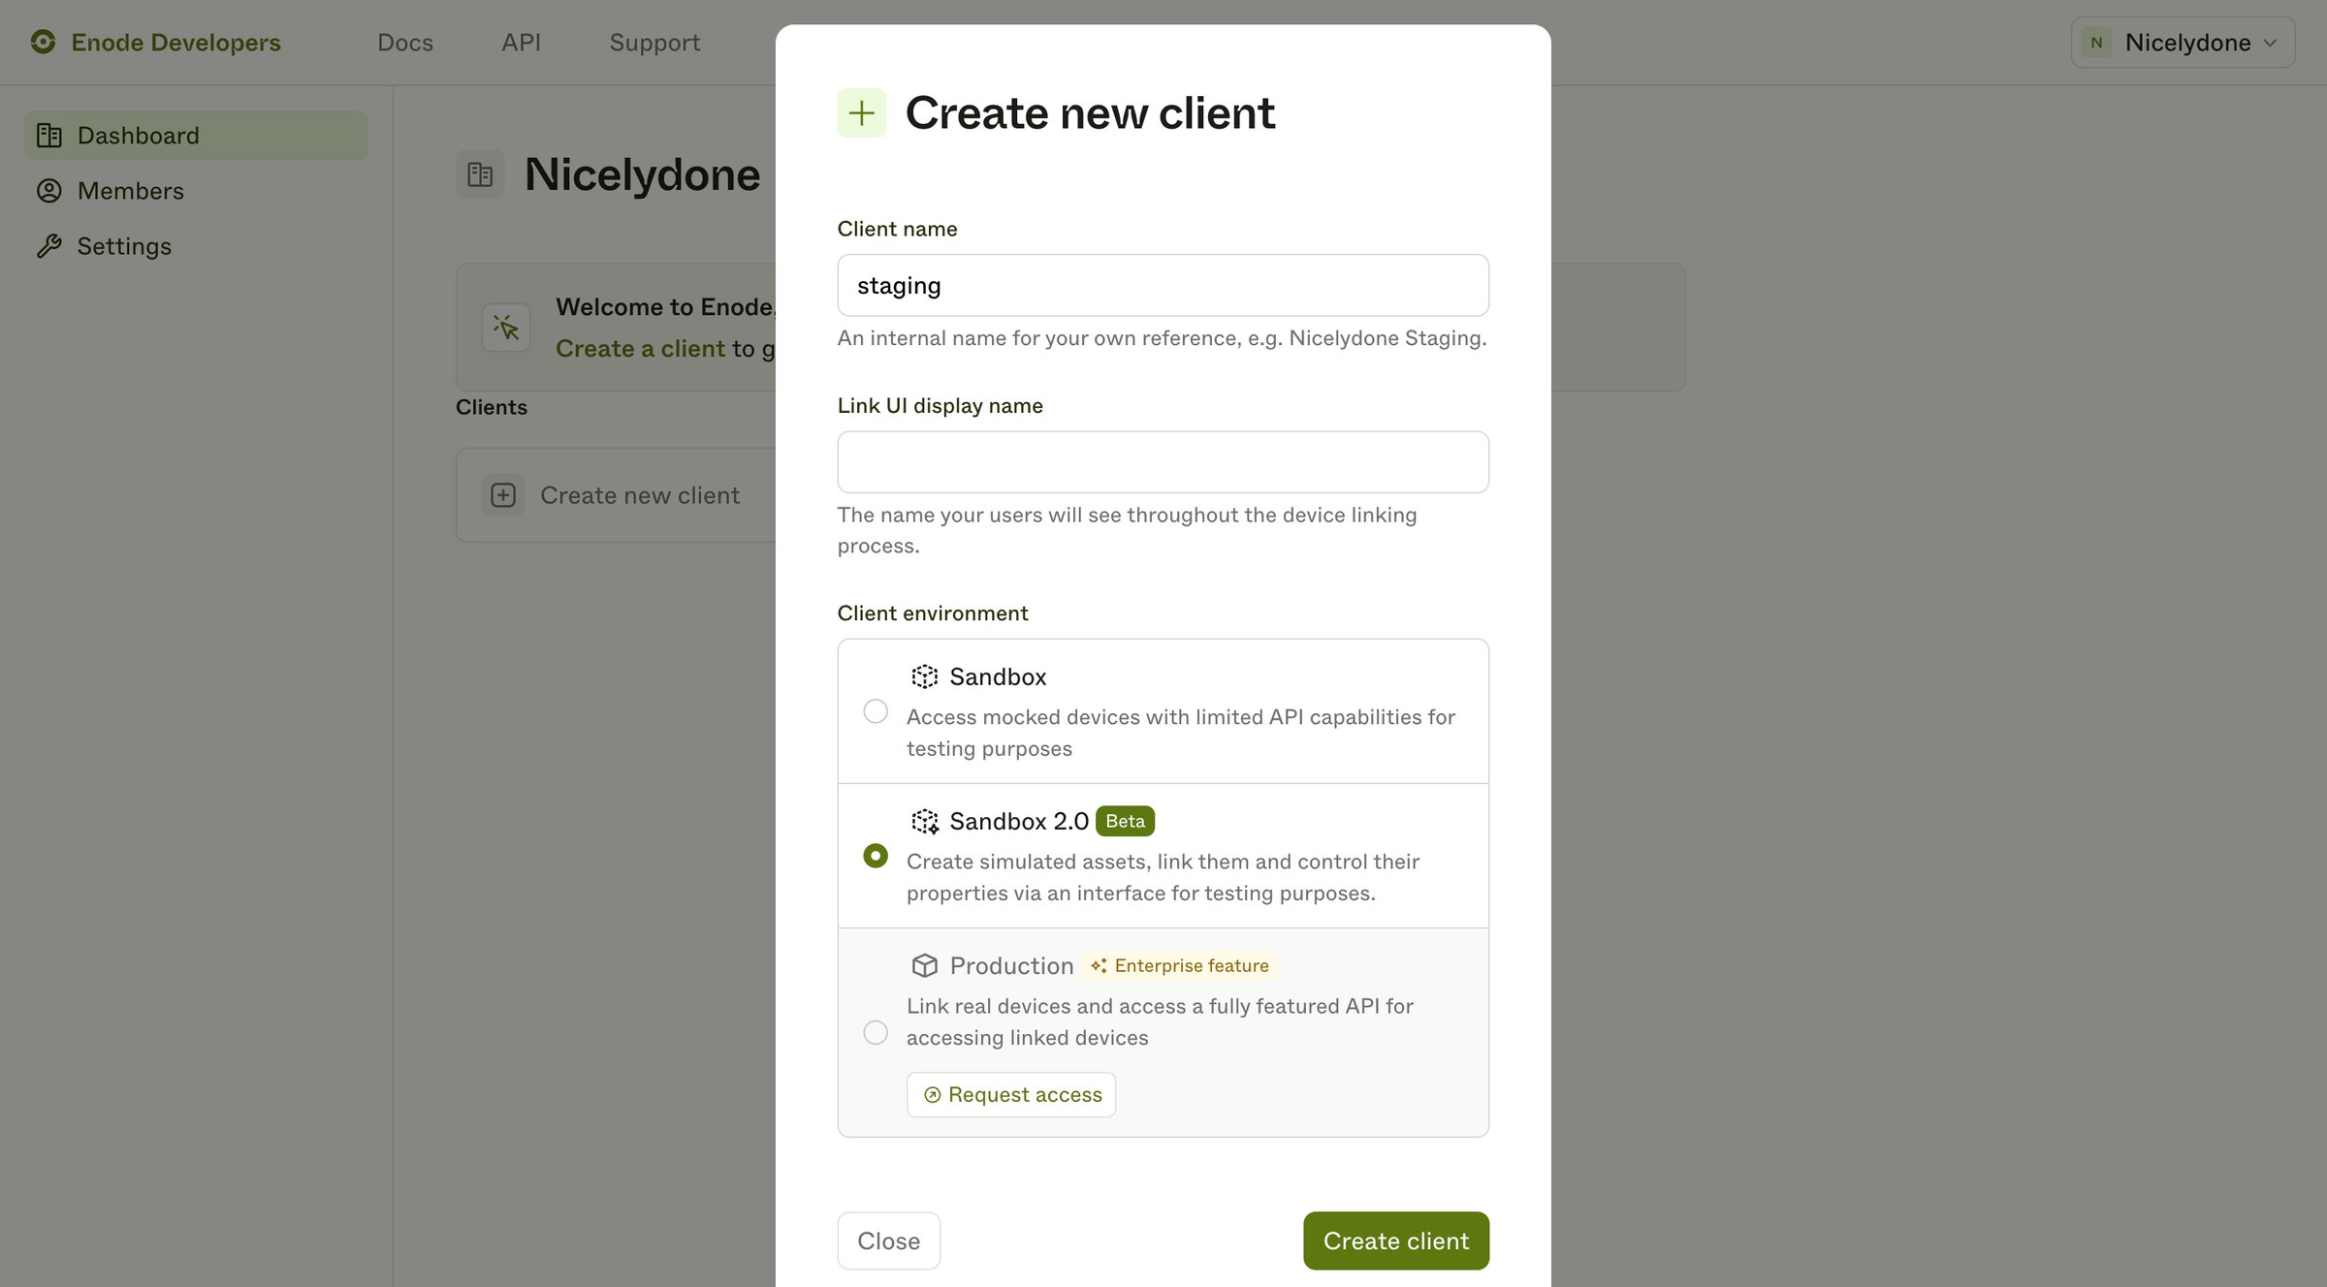This screenshot has height=1287, width=2327.
Task: Focus the Link UI display name field
Action: pos(1163,462)
